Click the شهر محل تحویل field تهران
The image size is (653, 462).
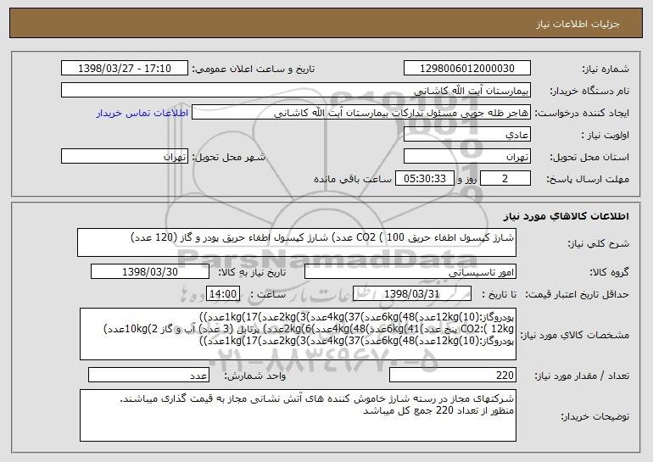(125, 157)
